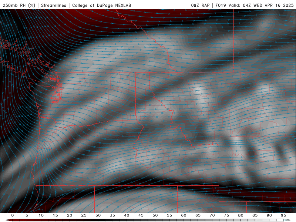Click "Valid: 04Z WED APR 16 2025" text
This screenshot has height=222, width=296.
(261, 5)
